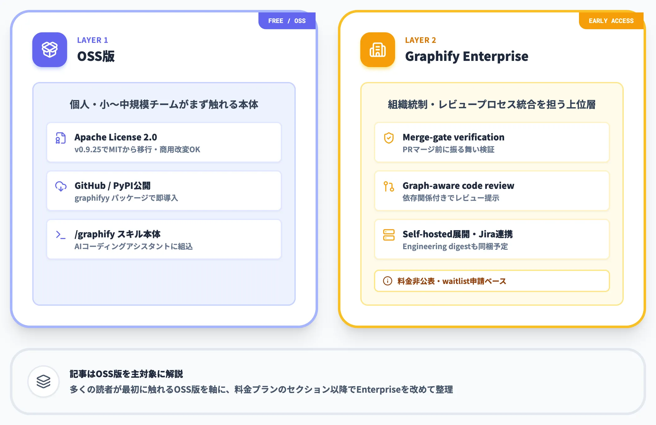Click the info circle icon next to 料金非公表

point(387,281)
